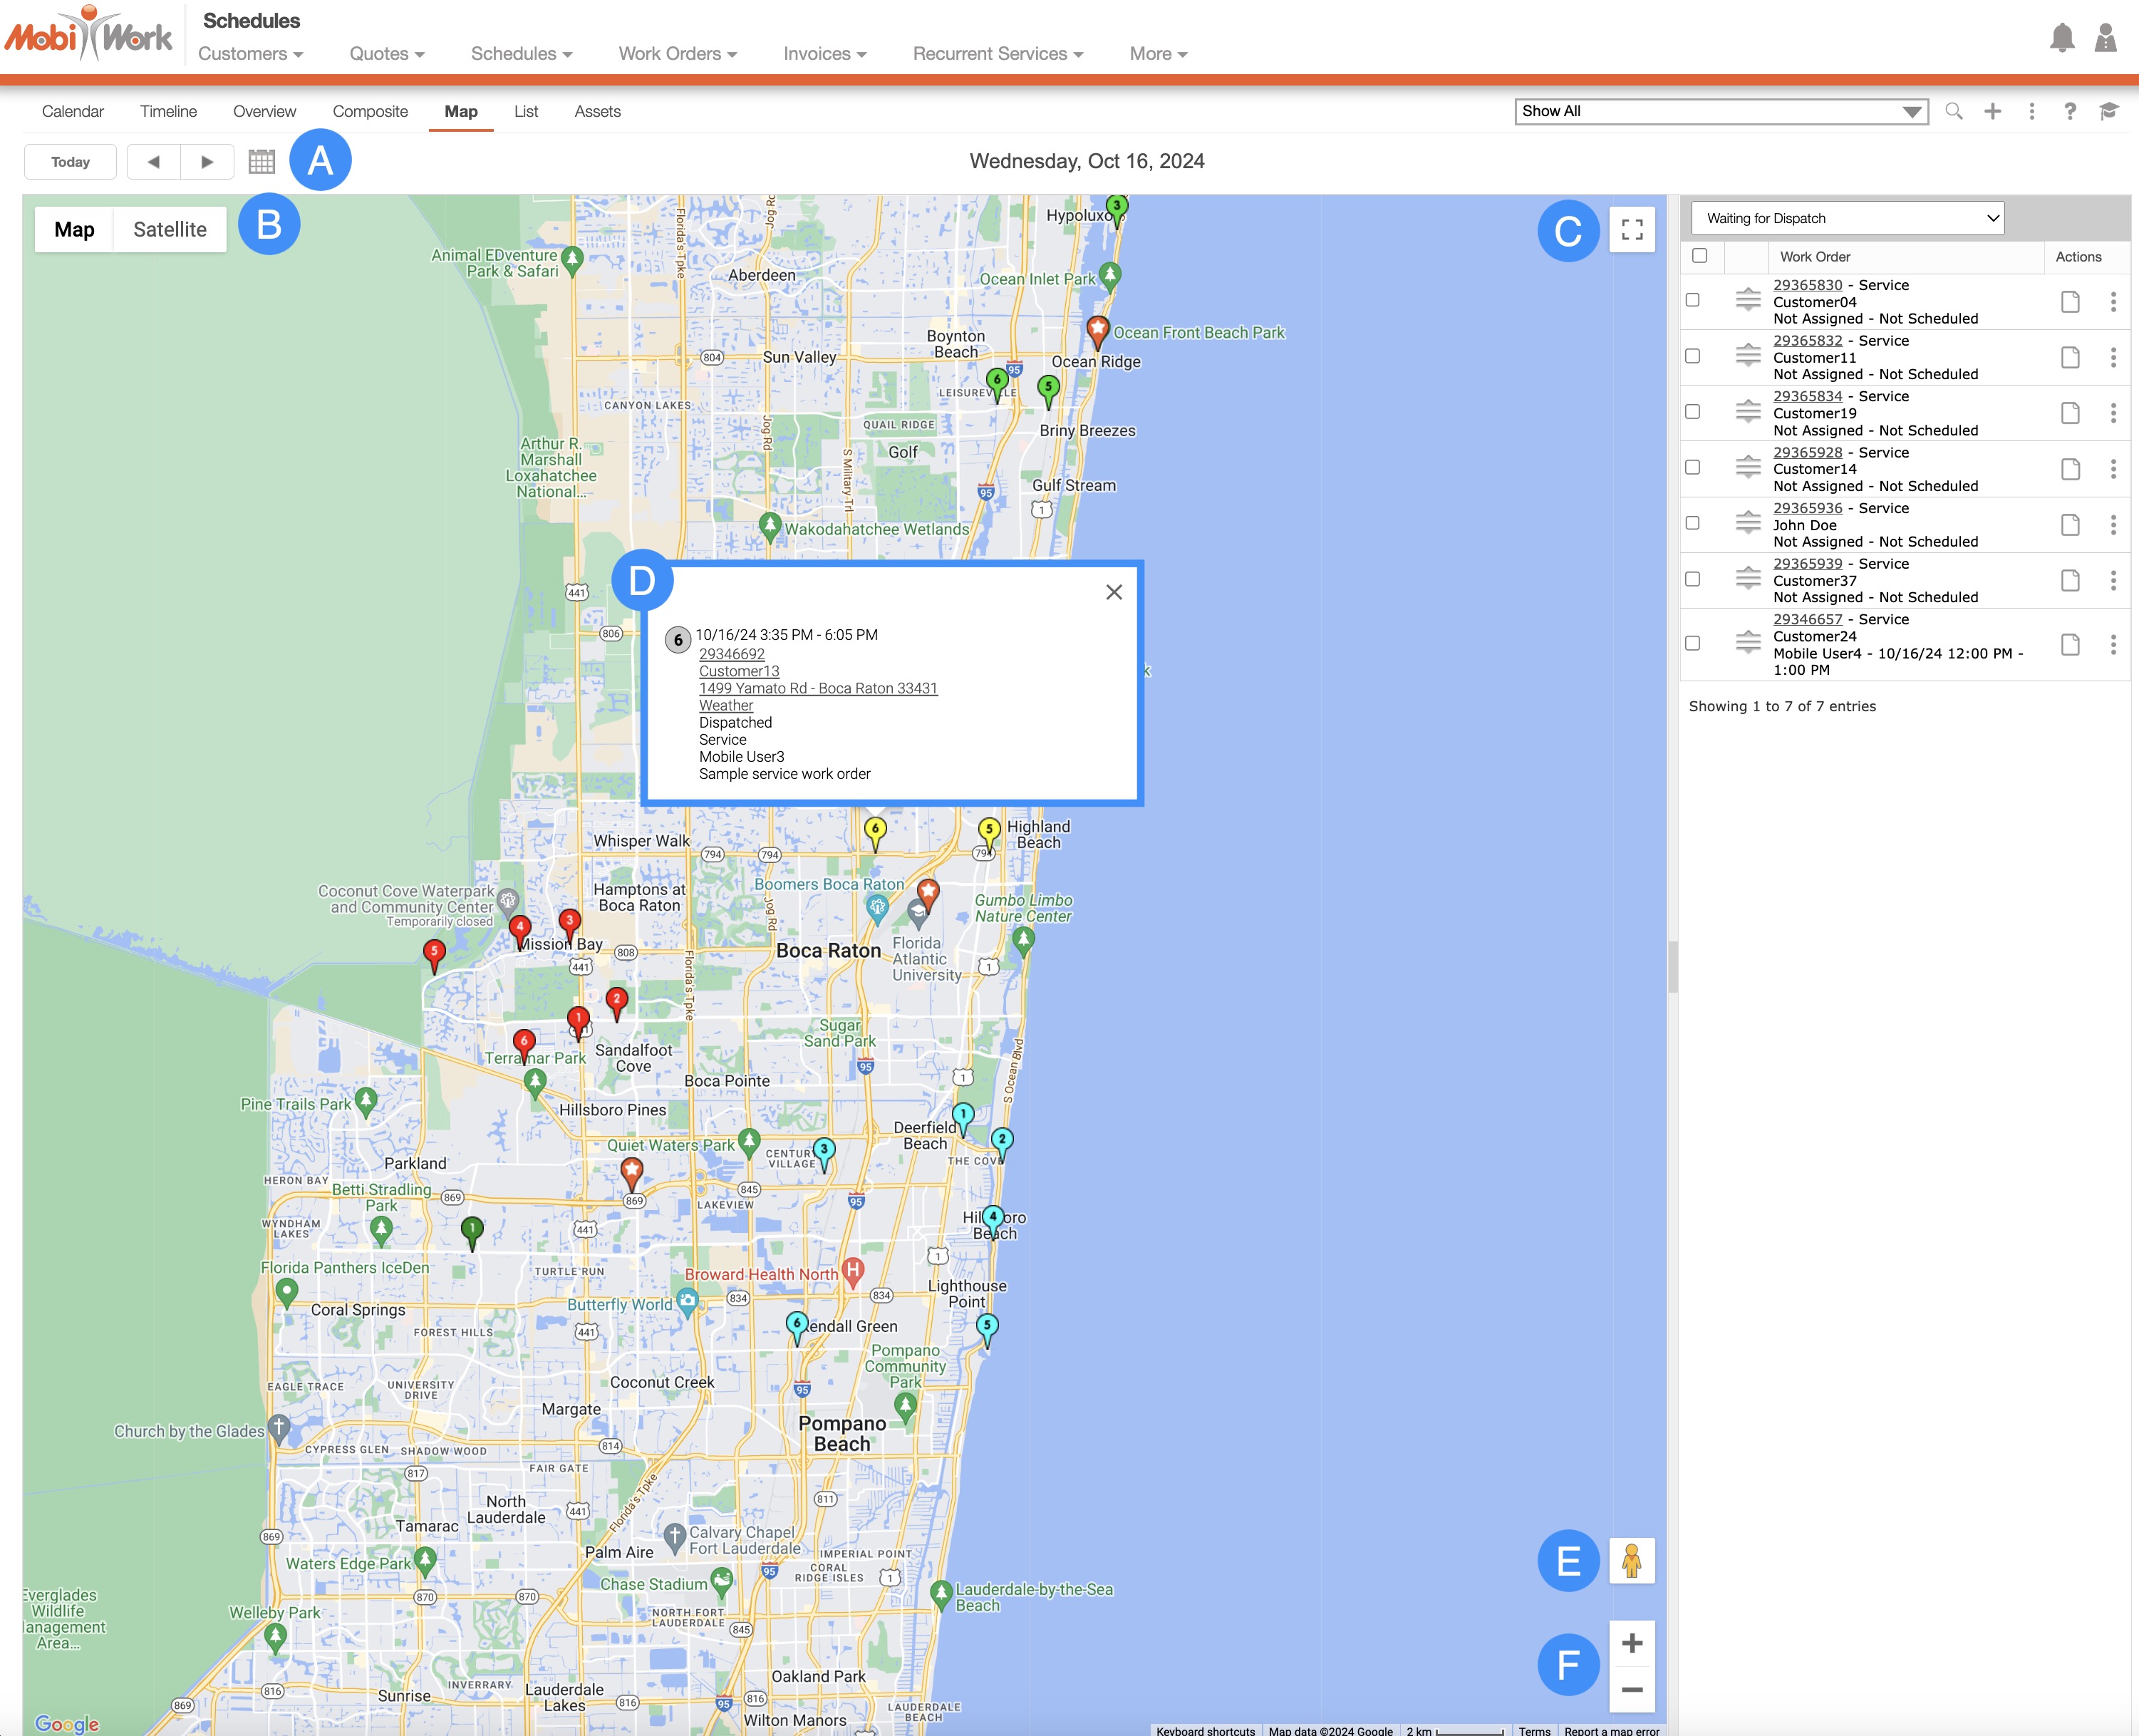Toggle fullscreen map view
This screenshot has height=1736, width=2139.
click(1632, 230)
